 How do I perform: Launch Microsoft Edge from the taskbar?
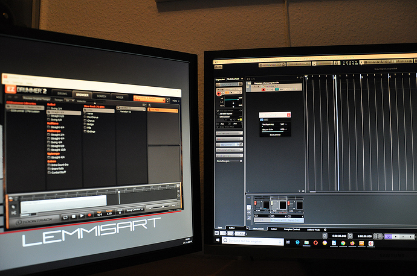click(x=297, y=242)
